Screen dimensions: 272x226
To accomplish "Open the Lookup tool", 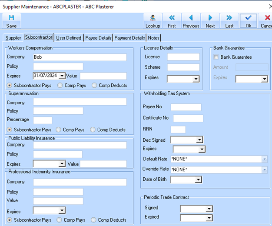I will [x=153, y=18].
